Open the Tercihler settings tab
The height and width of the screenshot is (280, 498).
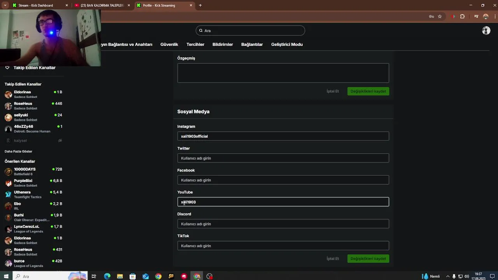pyautogui.click(x=195, y=44)
